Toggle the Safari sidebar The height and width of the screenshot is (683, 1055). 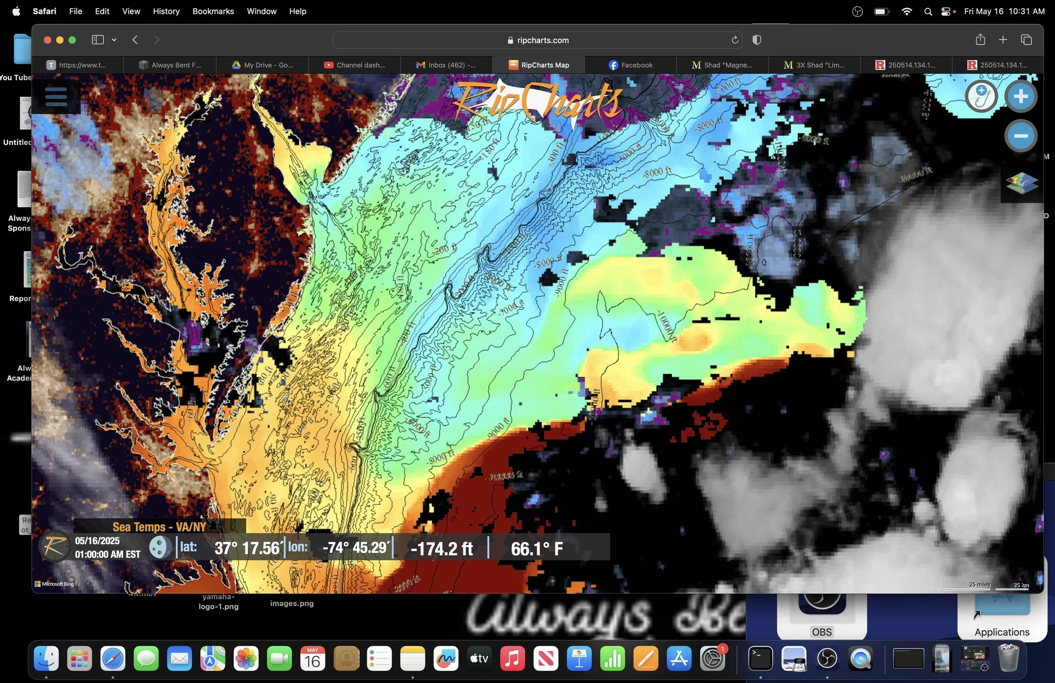[97, 40]
